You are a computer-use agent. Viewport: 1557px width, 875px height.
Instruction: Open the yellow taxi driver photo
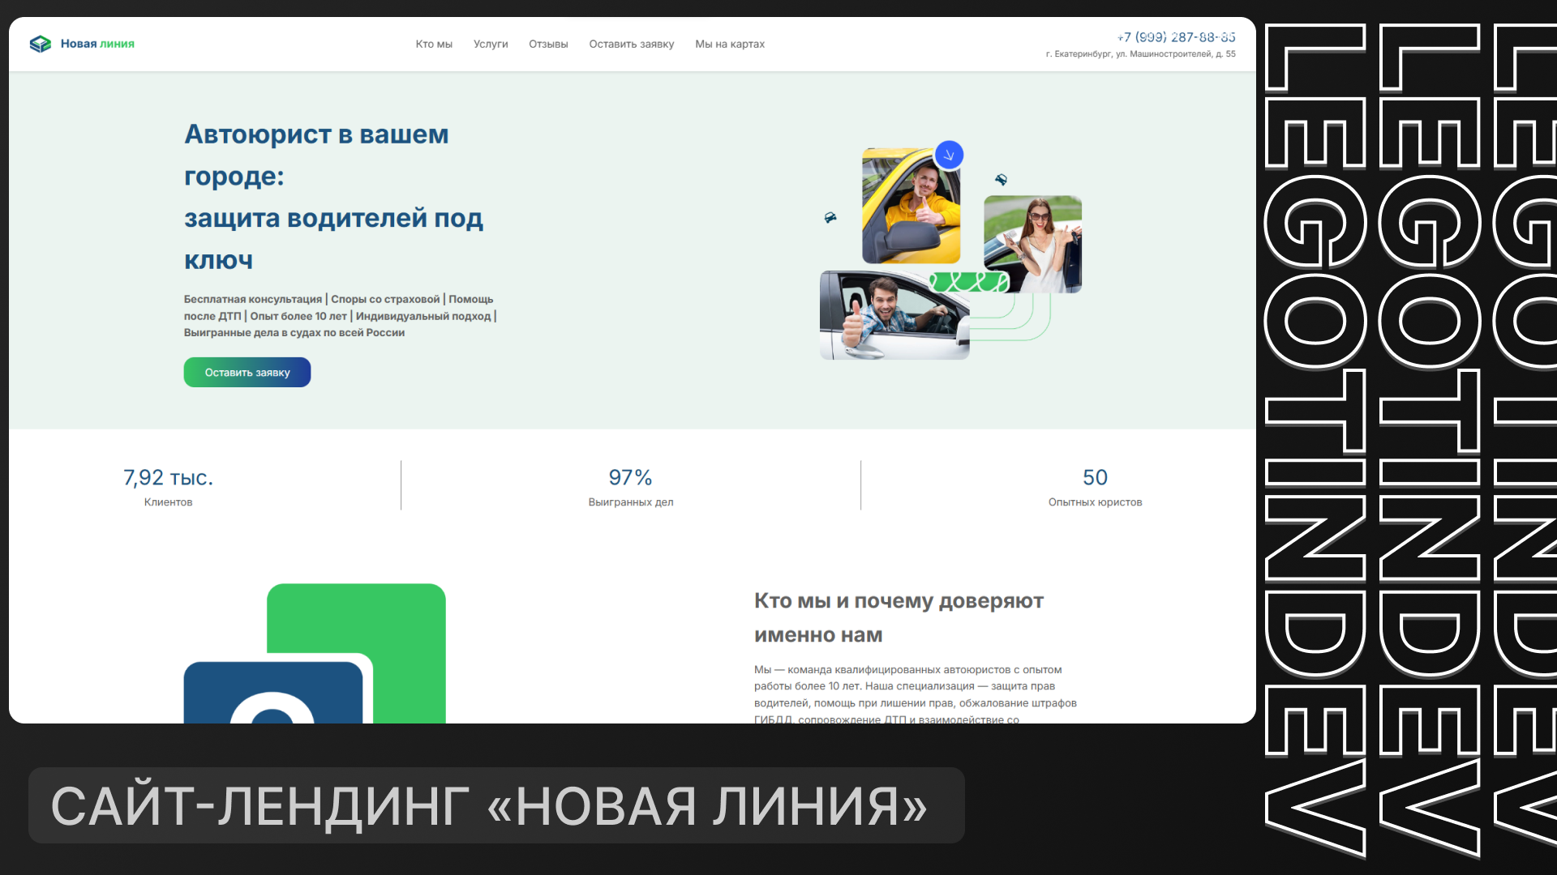(x=911, y=206)
